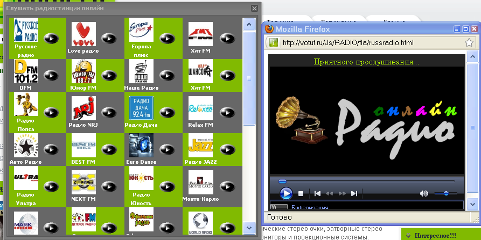The height and width of the screenshot is (240, 481).
Task: Start Радио JAZZ playback
Action: 227,149
